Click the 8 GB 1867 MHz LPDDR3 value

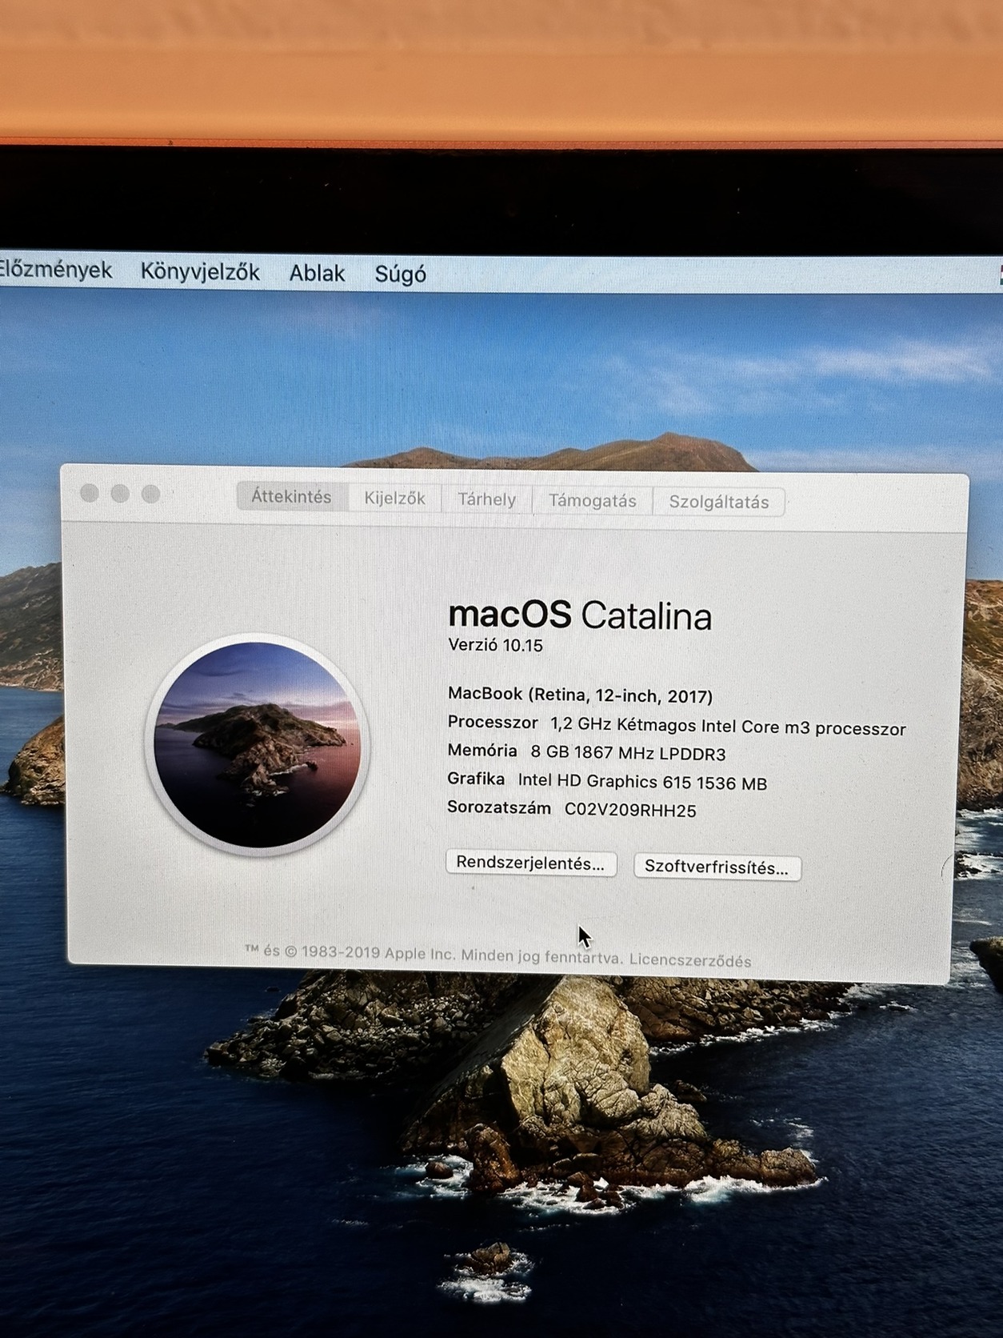(x=628, y=753)
